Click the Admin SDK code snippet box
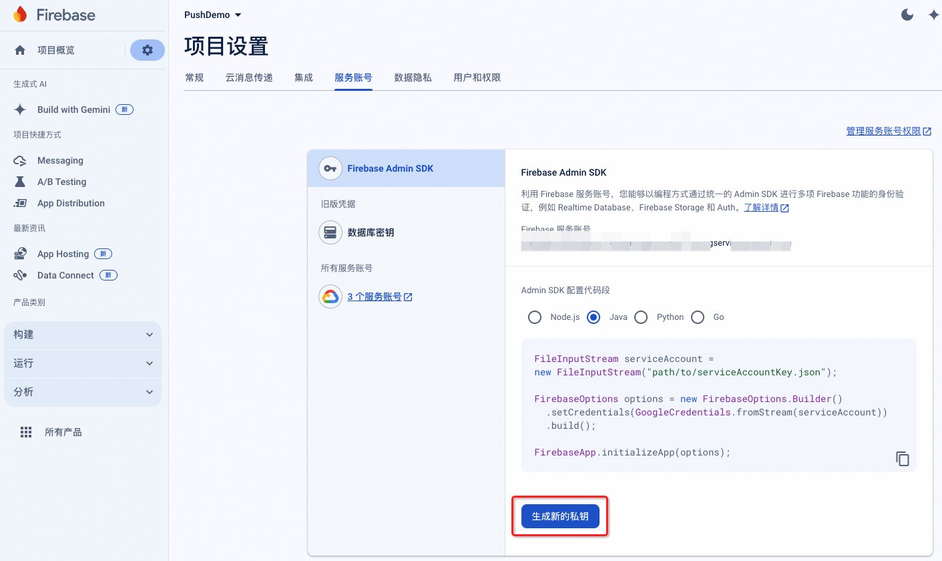 click(x=718, y=405)
